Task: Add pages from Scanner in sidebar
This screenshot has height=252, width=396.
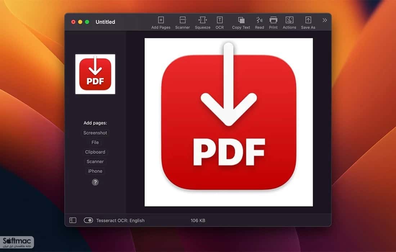Action: point(95,162)
